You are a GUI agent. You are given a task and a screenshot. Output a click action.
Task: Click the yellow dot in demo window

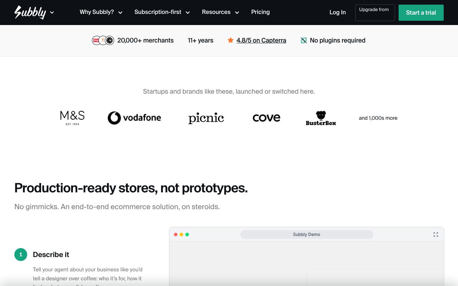181,235
